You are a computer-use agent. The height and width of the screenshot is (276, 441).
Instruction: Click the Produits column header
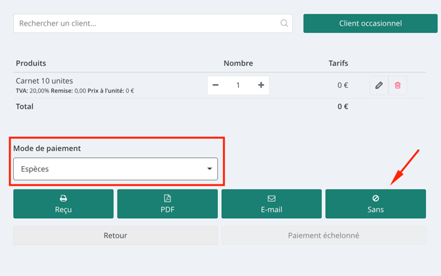[x=31, y=63]
